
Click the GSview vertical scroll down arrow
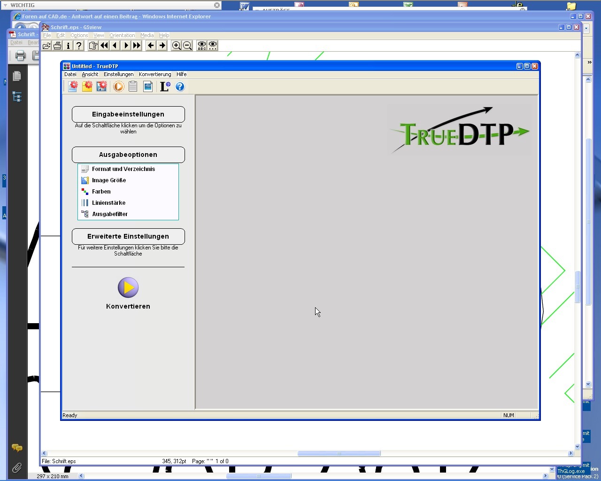[578, 447]
